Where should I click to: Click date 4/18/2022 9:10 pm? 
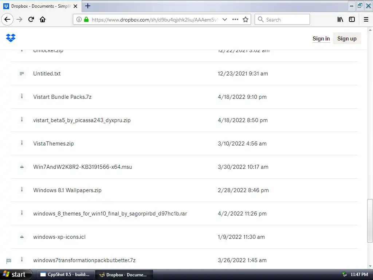(242, 97)
